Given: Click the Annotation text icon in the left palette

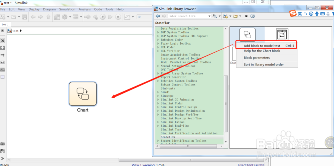Looking at the screenshot, I should tap(3, 63).
